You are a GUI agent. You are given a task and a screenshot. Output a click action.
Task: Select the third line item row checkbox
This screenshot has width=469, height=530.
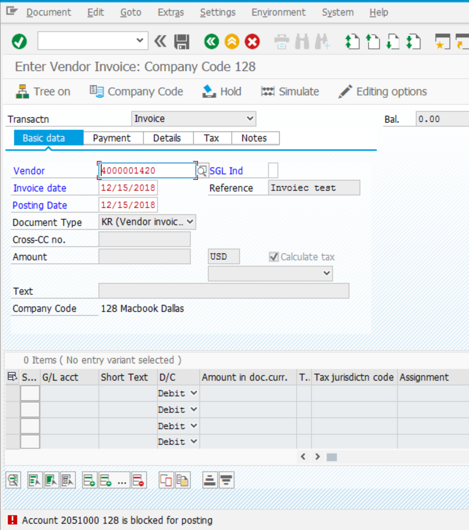coord(30,426)
